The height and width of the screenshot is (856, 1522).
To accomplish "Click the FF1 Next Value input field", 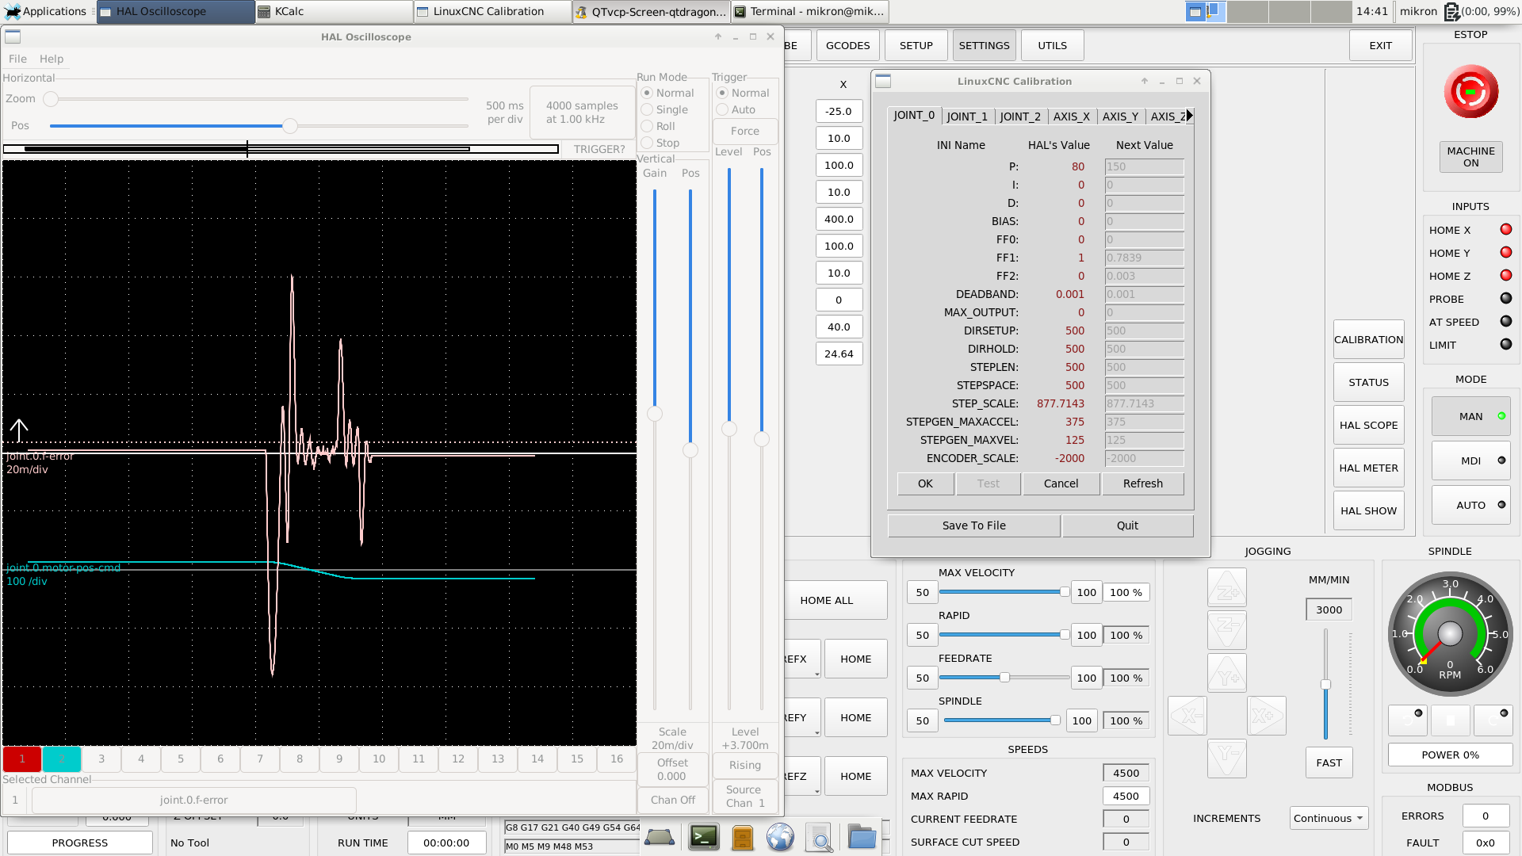I will pos(1144,258).
